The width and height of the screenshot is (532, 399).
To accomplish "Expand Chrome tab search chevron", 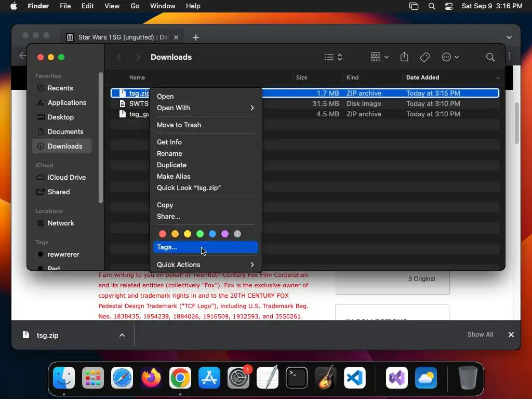I will (x=509, y=37).
